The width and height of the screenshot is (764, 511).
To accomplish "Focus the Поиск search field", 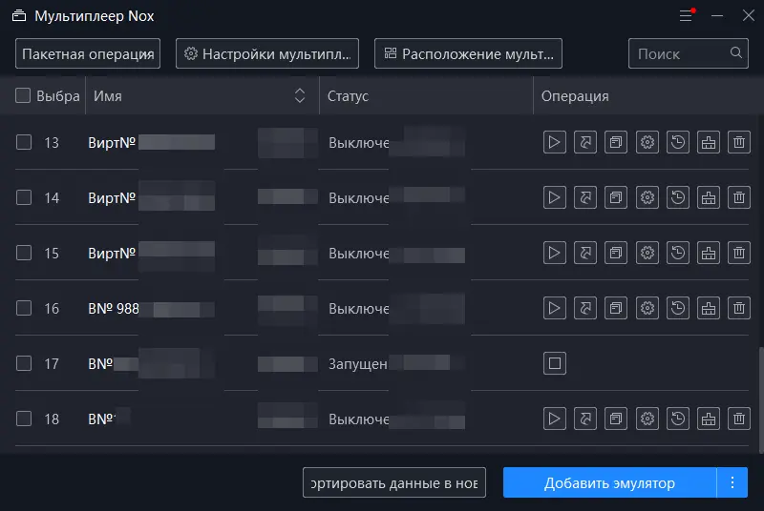I will pos(688,53).
